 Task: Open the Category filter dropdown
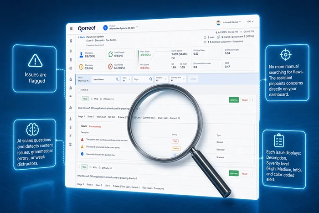pyautogui.click(x=161, y=79)
